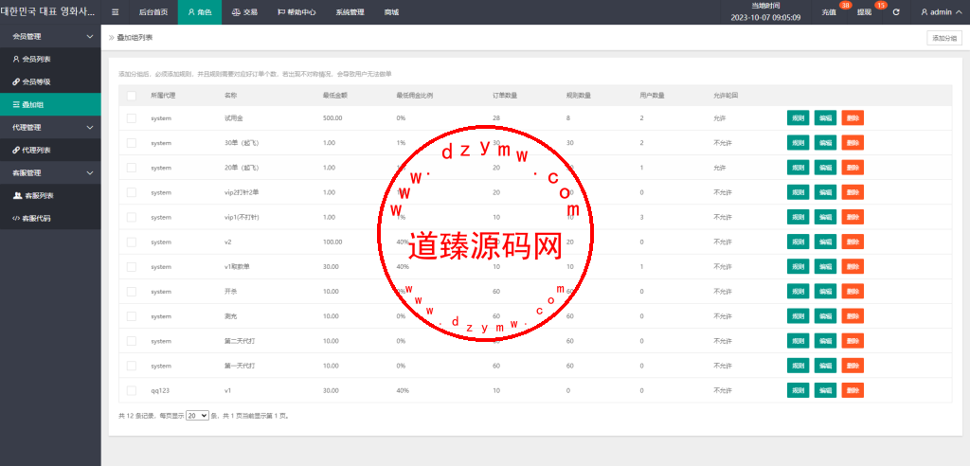
Task: Click 删除 for the qq123 row
Action: click(853, 390)
